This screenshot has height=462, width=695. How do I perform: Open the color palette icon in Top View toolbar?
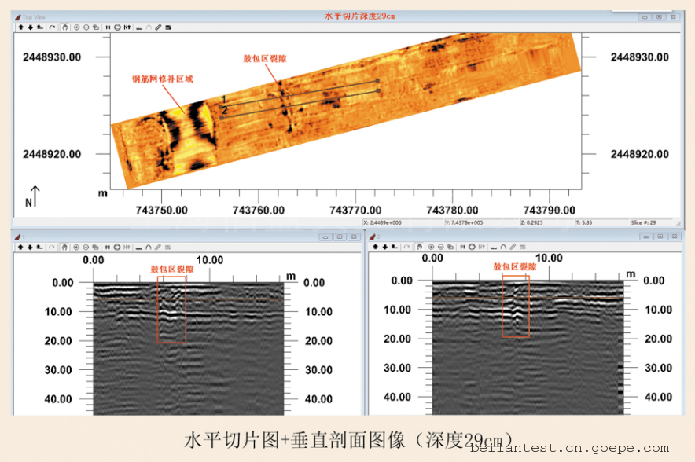click(167, 27)
